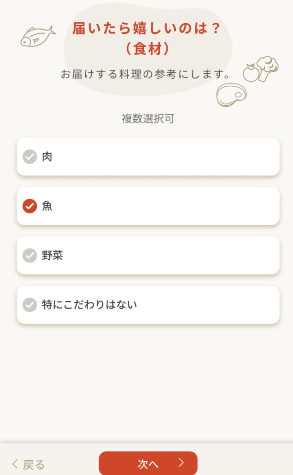Click the 届いたら嬉しいのは？ heading
Screen dimensions: 293x475
146,29
